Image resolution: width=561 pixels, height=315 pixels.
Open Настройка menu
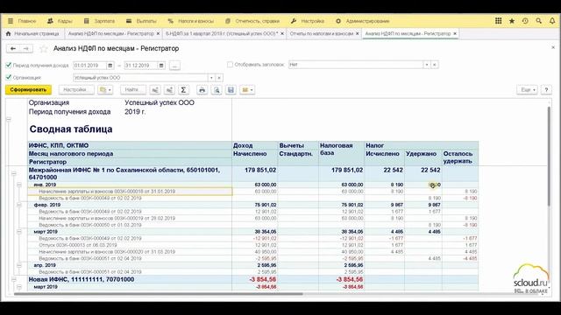tap(308, 21)
